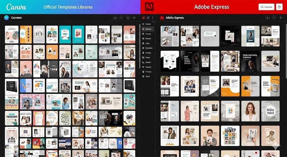Image resolution: width=287 pixels, height=157 pixels.
Task: Open the "Fodag Halom" round-badge template
Action: (x=270, y=111)
